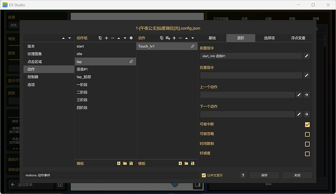The width and height of the screenshot is (336, 194).
Task: Go to 下一个动作 with the arrow icon
Action: (307, 114)
